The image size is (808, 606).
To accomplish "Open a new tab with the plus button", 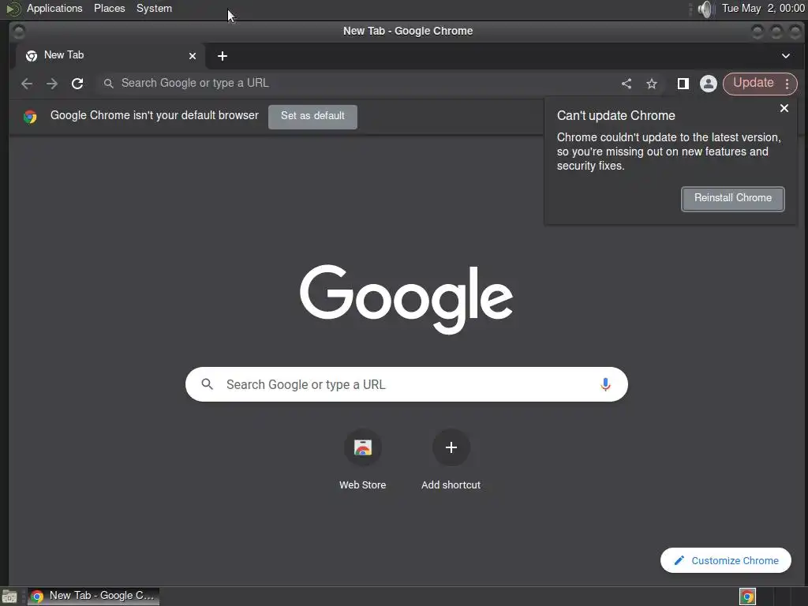I will coord(223,56).
